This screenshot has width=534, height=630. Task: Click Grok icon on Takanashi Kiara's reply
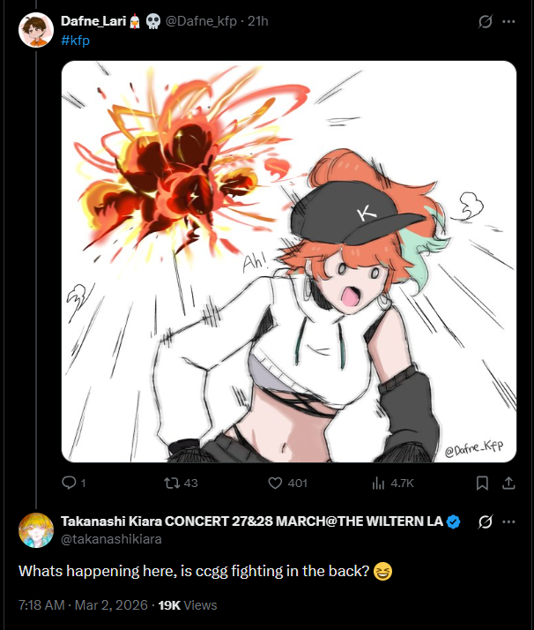(x=485, y=522)
